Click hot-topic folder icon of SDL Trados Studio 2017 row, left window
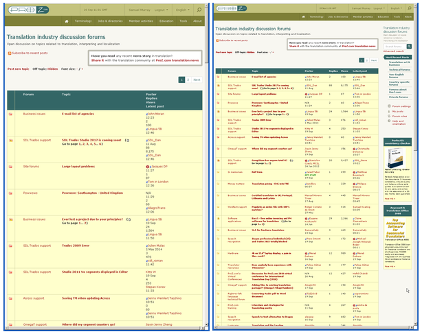 (x=11, y=141)
